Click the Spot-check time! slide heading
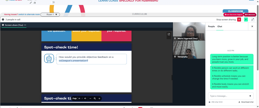This screenshot has width=259, height=108. (61, 47)
